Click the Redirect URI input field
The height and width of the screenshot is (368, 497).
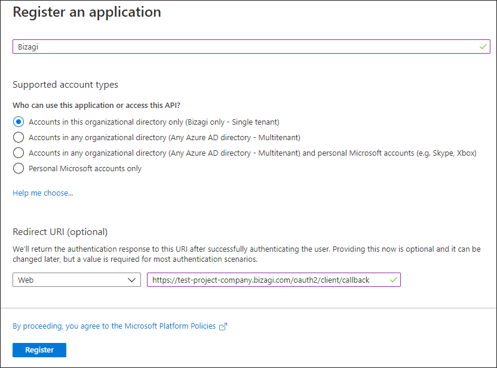274,280
